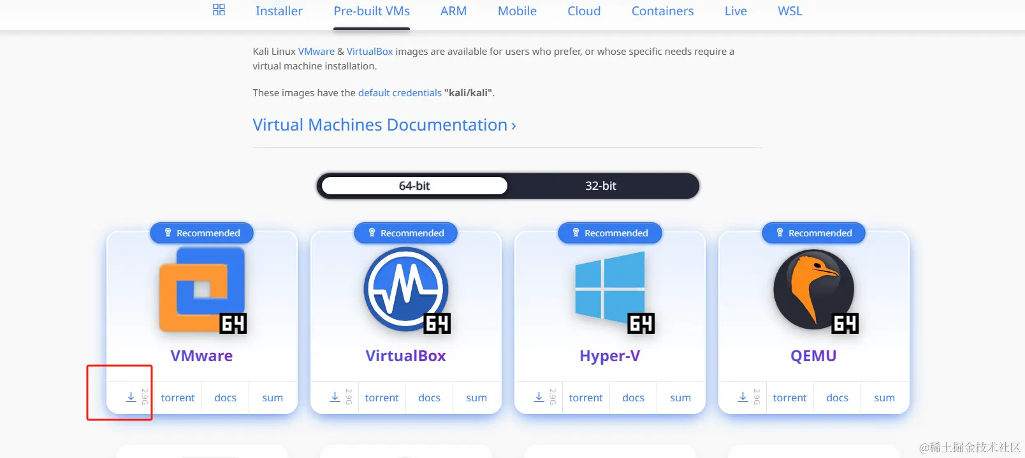Screen dimensions: 1025x458
Task: Show sum for the QEMU image
Action: pyautogui.click(x=884, y=397)
